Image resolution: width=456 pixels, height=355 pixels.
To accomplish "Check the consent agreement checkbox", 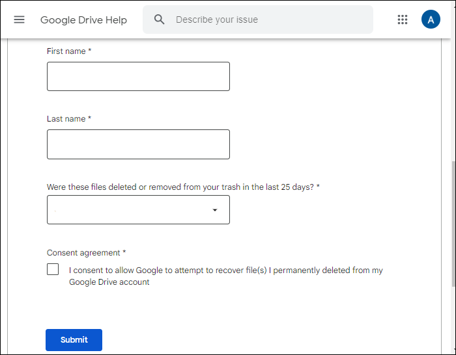I will point(53,269).
